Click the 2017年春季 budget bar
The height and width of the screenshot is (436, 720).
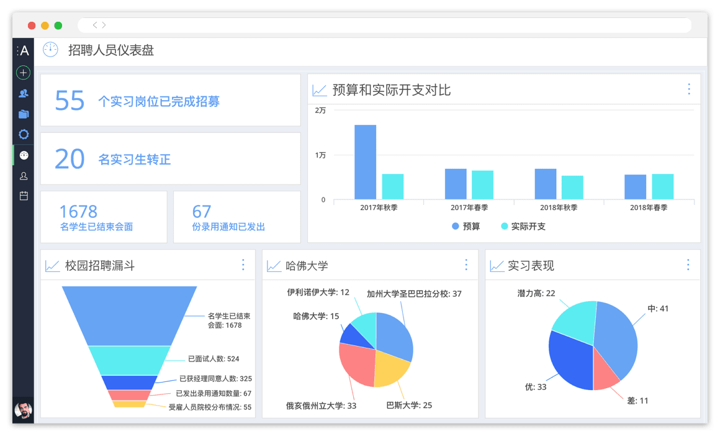pyautogui.click(x=456, y=184)
